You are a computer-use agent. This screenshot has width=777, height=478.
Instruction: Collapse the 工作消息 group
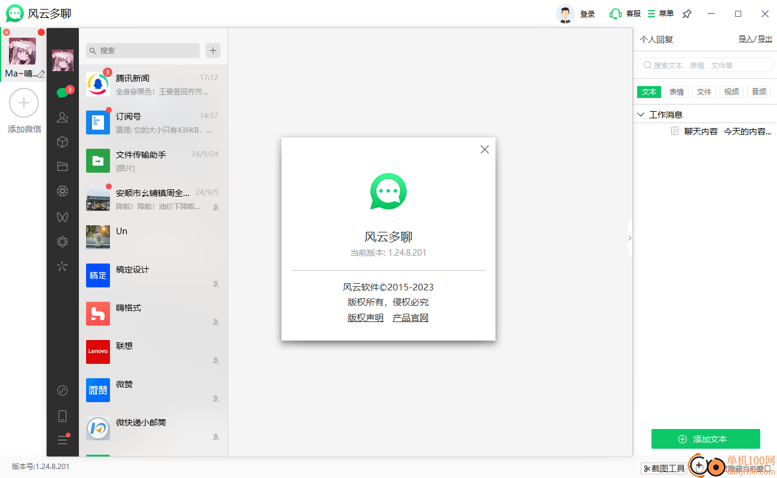(x=641, y=114)
